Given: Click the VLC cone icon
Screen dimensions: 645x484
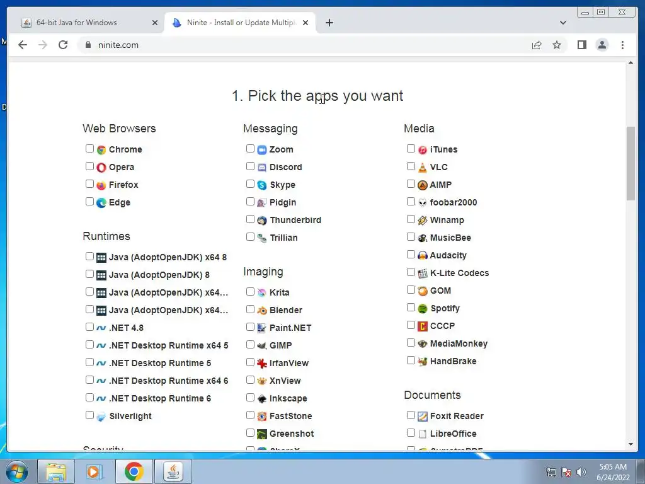Looking at the screenshot, I should 423,168.
